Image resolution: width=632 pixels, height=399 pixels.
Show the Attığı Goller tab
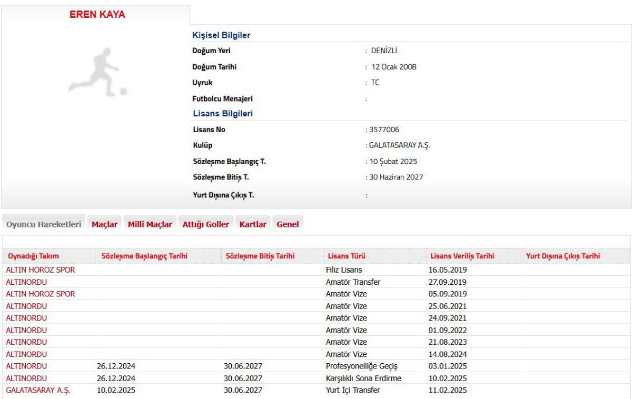tap(206, 224)
